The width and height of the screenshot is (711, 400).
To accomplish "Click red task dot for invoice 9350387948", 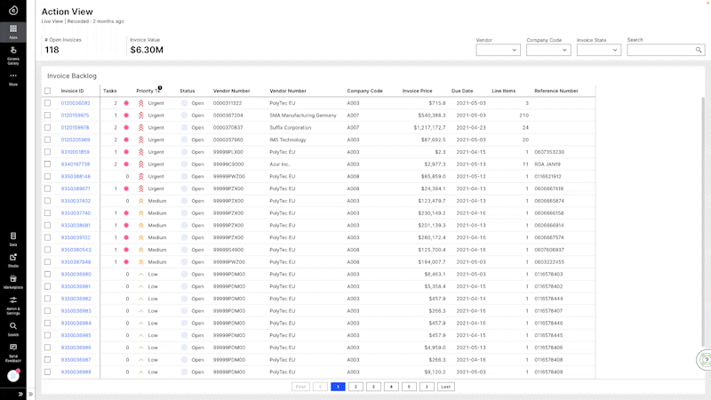I will (x=126, y=262).
